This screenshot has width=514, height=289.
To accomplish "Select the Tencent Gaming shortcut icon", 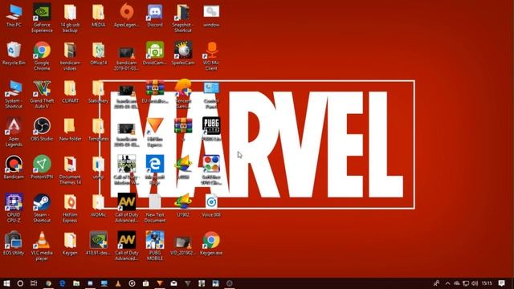I will click(183, 94).
